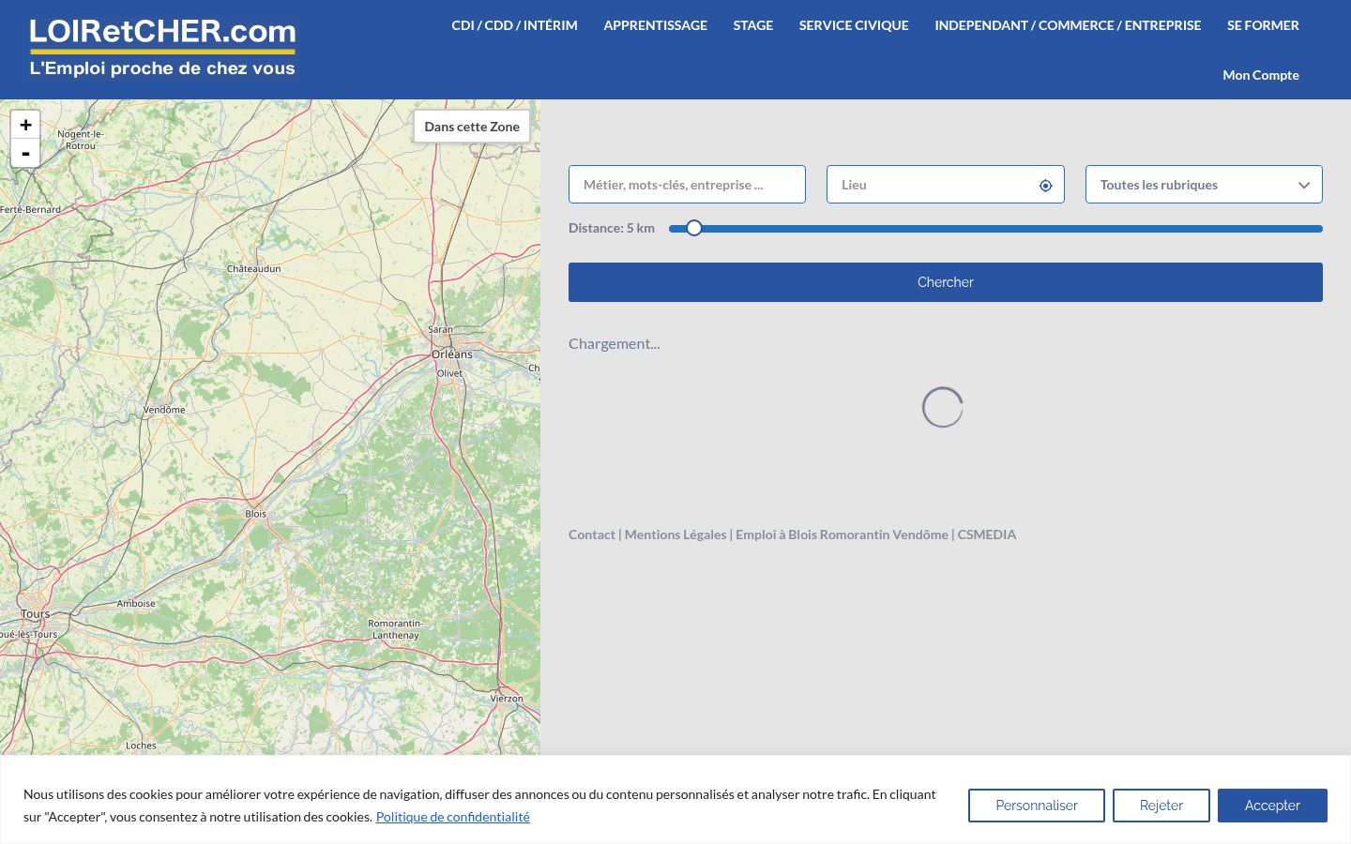The width and height of the screenshot is (1351, 844).
Task: Click the Dans cette Zone button
Action: pos(472,127)
